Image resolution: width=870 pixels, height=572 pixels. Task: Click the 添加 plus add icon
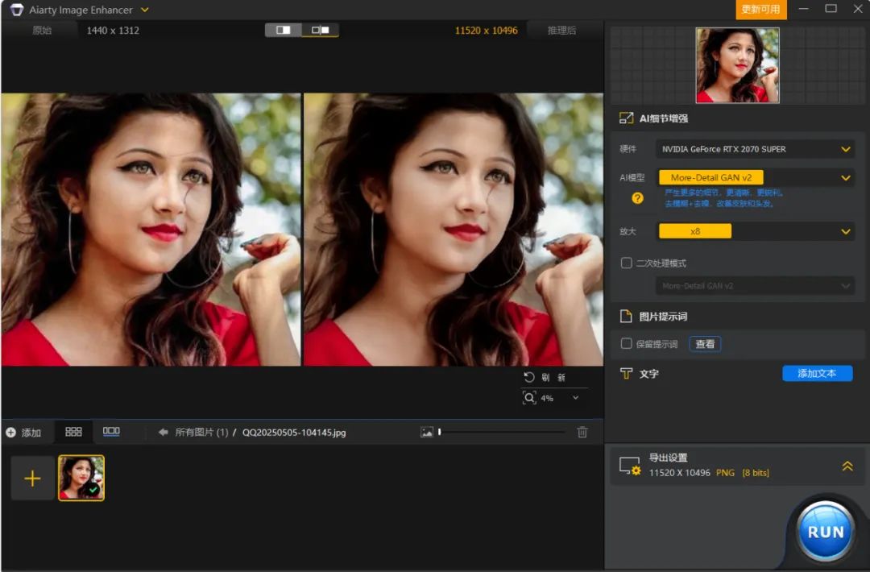(10, 432)
